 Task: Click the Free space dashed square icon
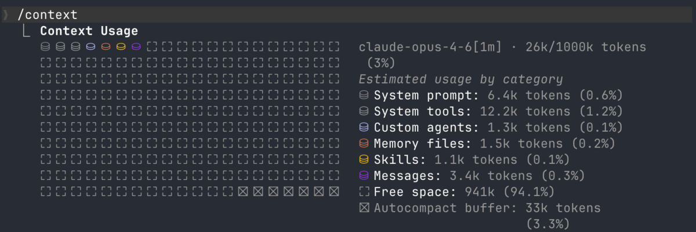click(364, 191)
